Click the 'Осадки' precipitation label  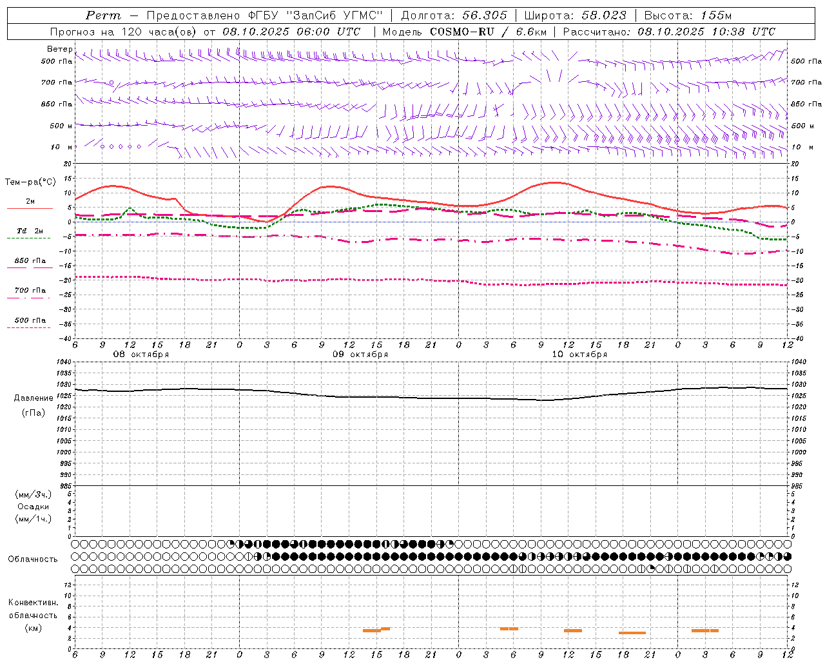tap(34, 507)
